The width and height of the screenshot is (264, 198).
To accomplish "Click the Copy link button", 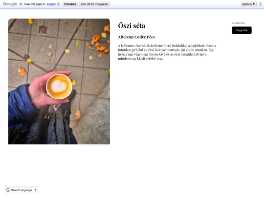I will (x=242, y=30).
